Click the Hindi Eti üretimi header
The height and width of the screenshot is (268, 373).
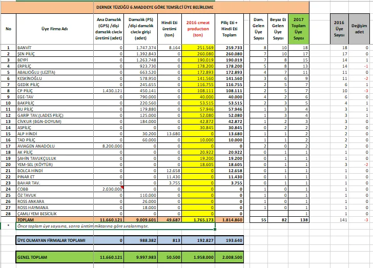[x=170, y=29]
